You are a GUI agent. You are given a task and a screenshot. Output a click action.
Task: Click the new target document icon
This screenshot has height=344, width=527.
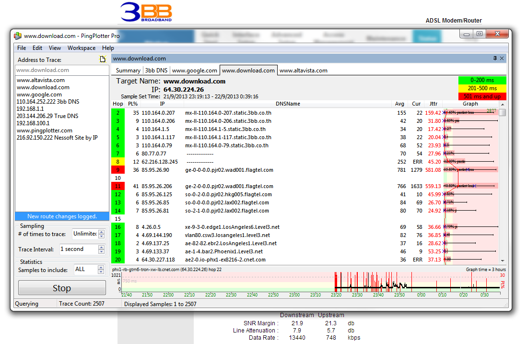point(103,59)
